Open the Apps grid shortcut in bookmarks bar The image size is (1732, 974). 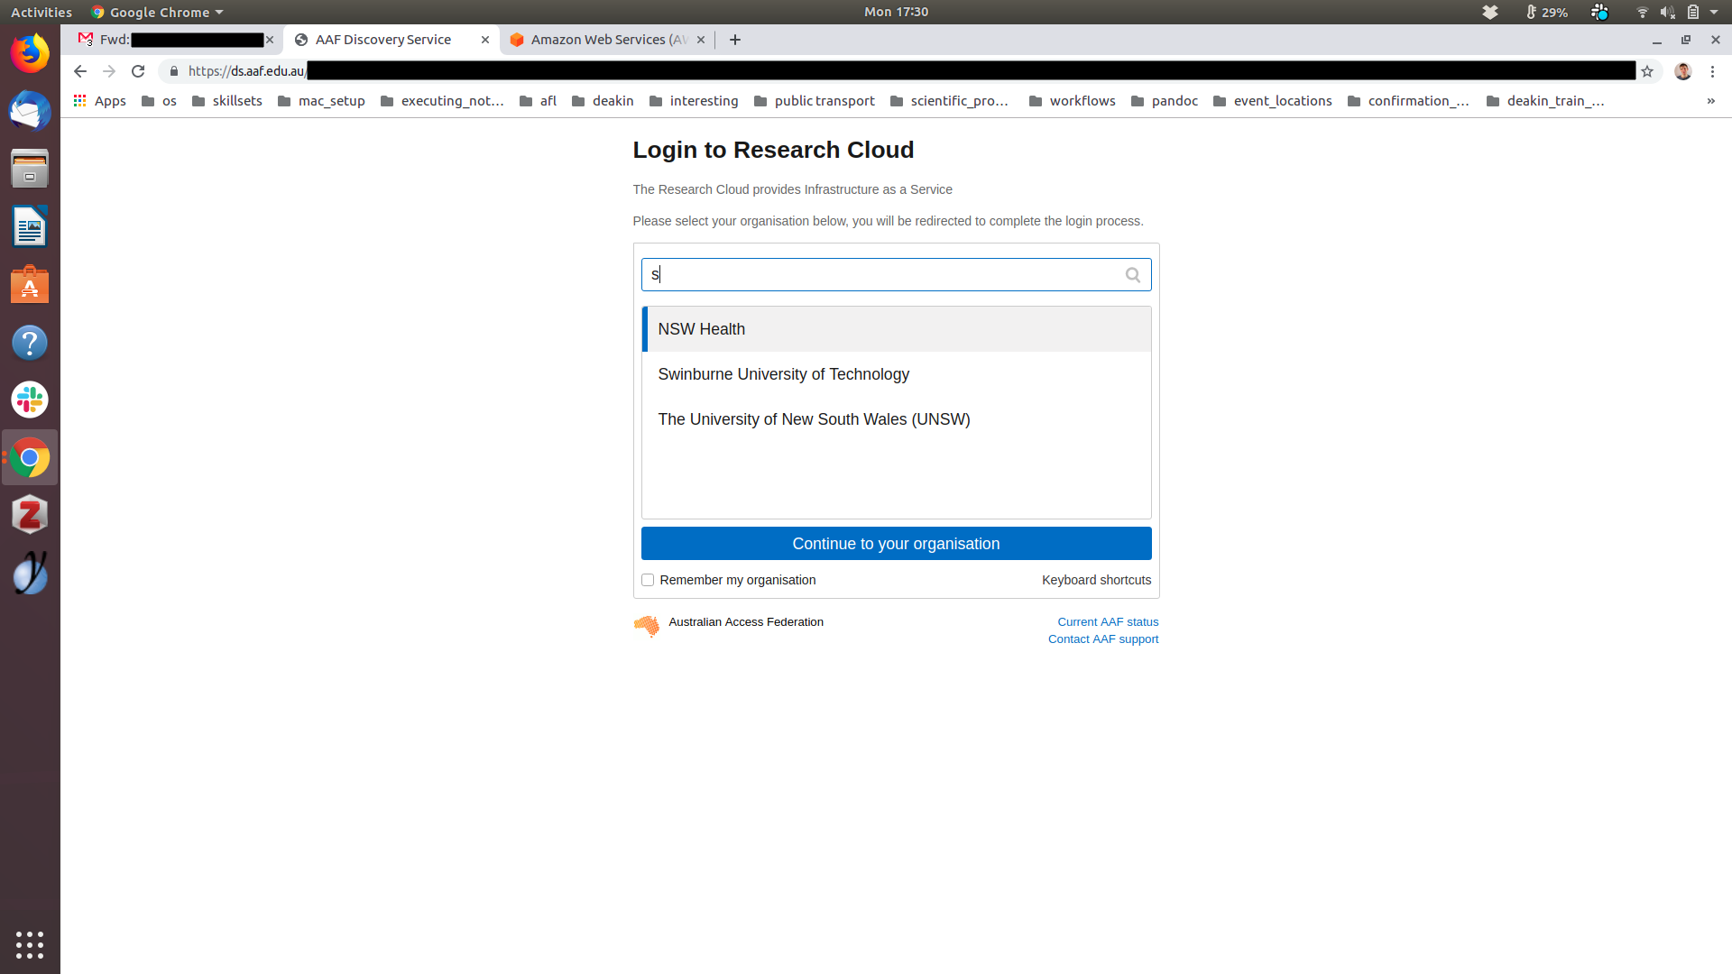99,101
